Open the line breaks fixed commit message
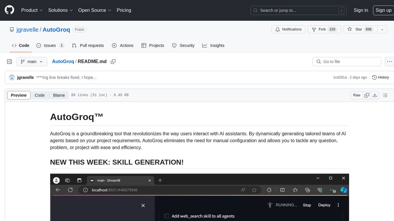394x221 pixels. (x=66, y=78)
